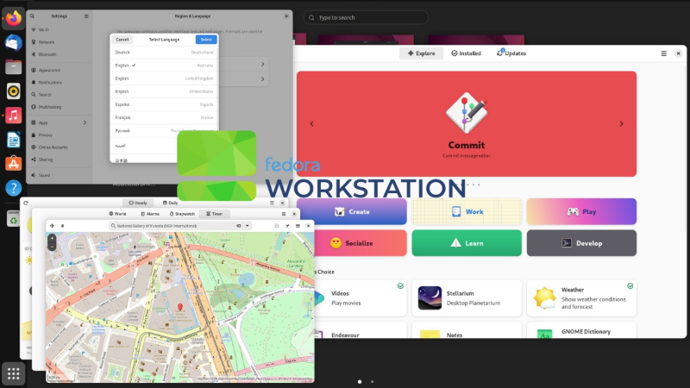The height and width of the screenshot is (388, 690).
Task: Open the red Music app dock icon
Action: click(x=13, y=116)
